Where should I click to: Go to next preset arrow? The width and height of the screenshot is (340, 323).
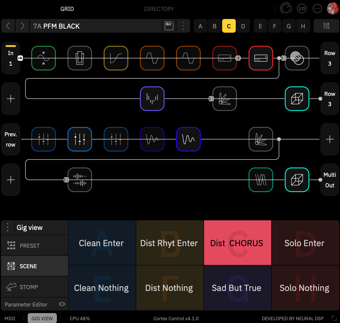[22, 26]
